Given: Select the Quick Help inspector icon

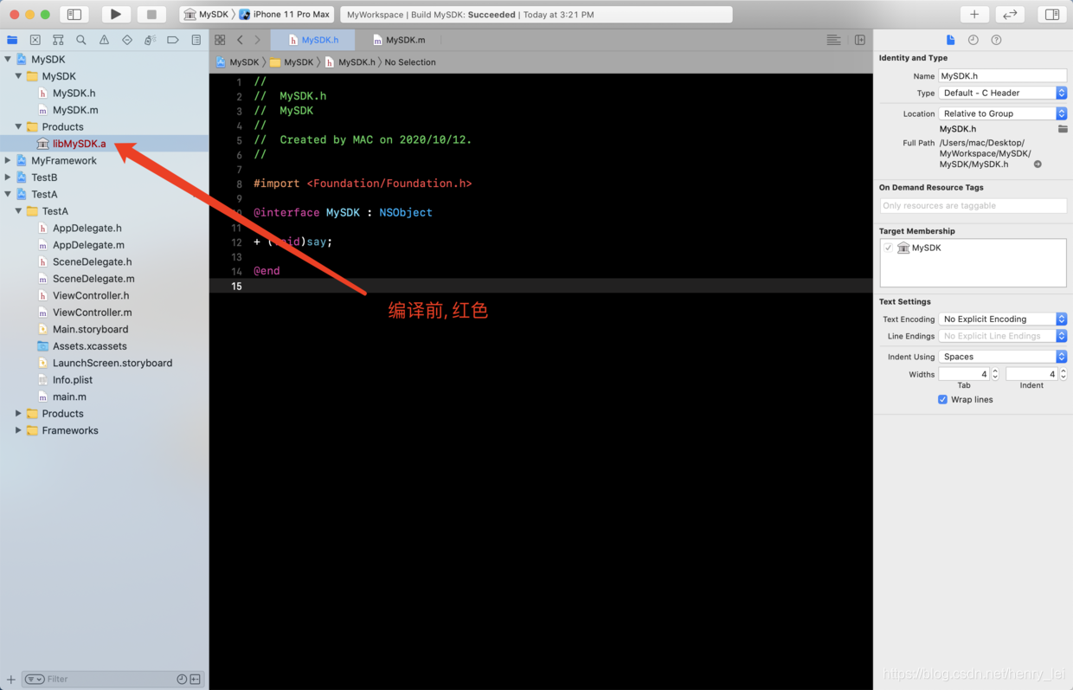Looking at the screenshot, I should click(x=996, y=40).
